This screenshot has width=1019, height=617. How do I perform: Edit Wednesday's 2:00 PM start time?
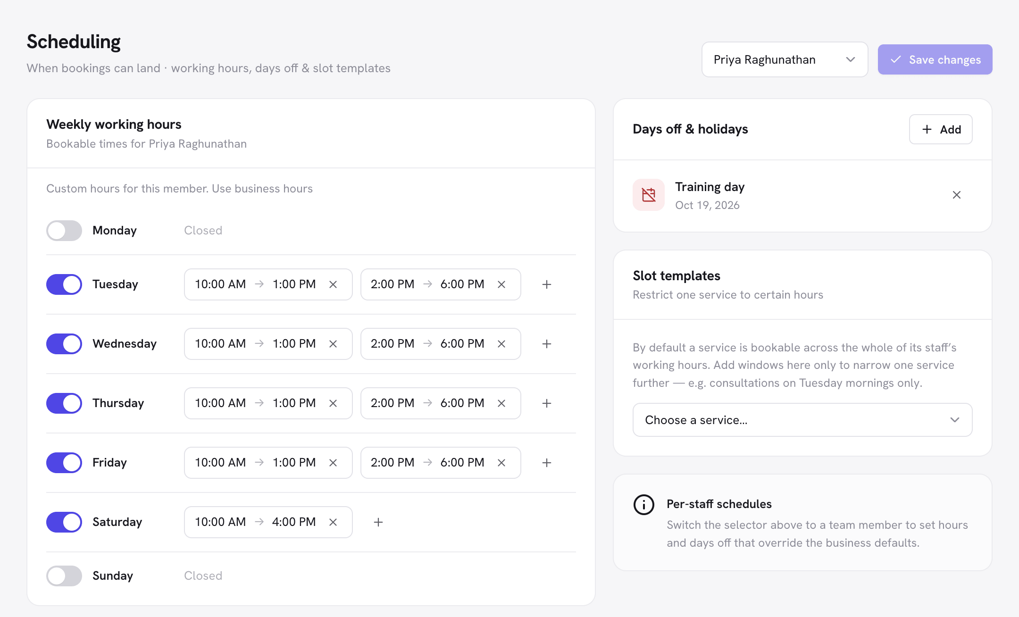click(x=393, y=344)
